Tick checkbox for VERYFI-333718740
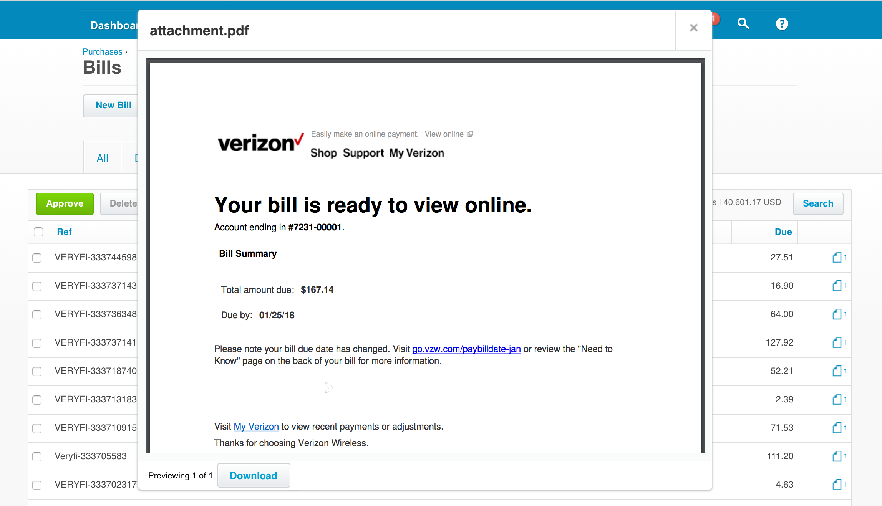 pos(37,371)
